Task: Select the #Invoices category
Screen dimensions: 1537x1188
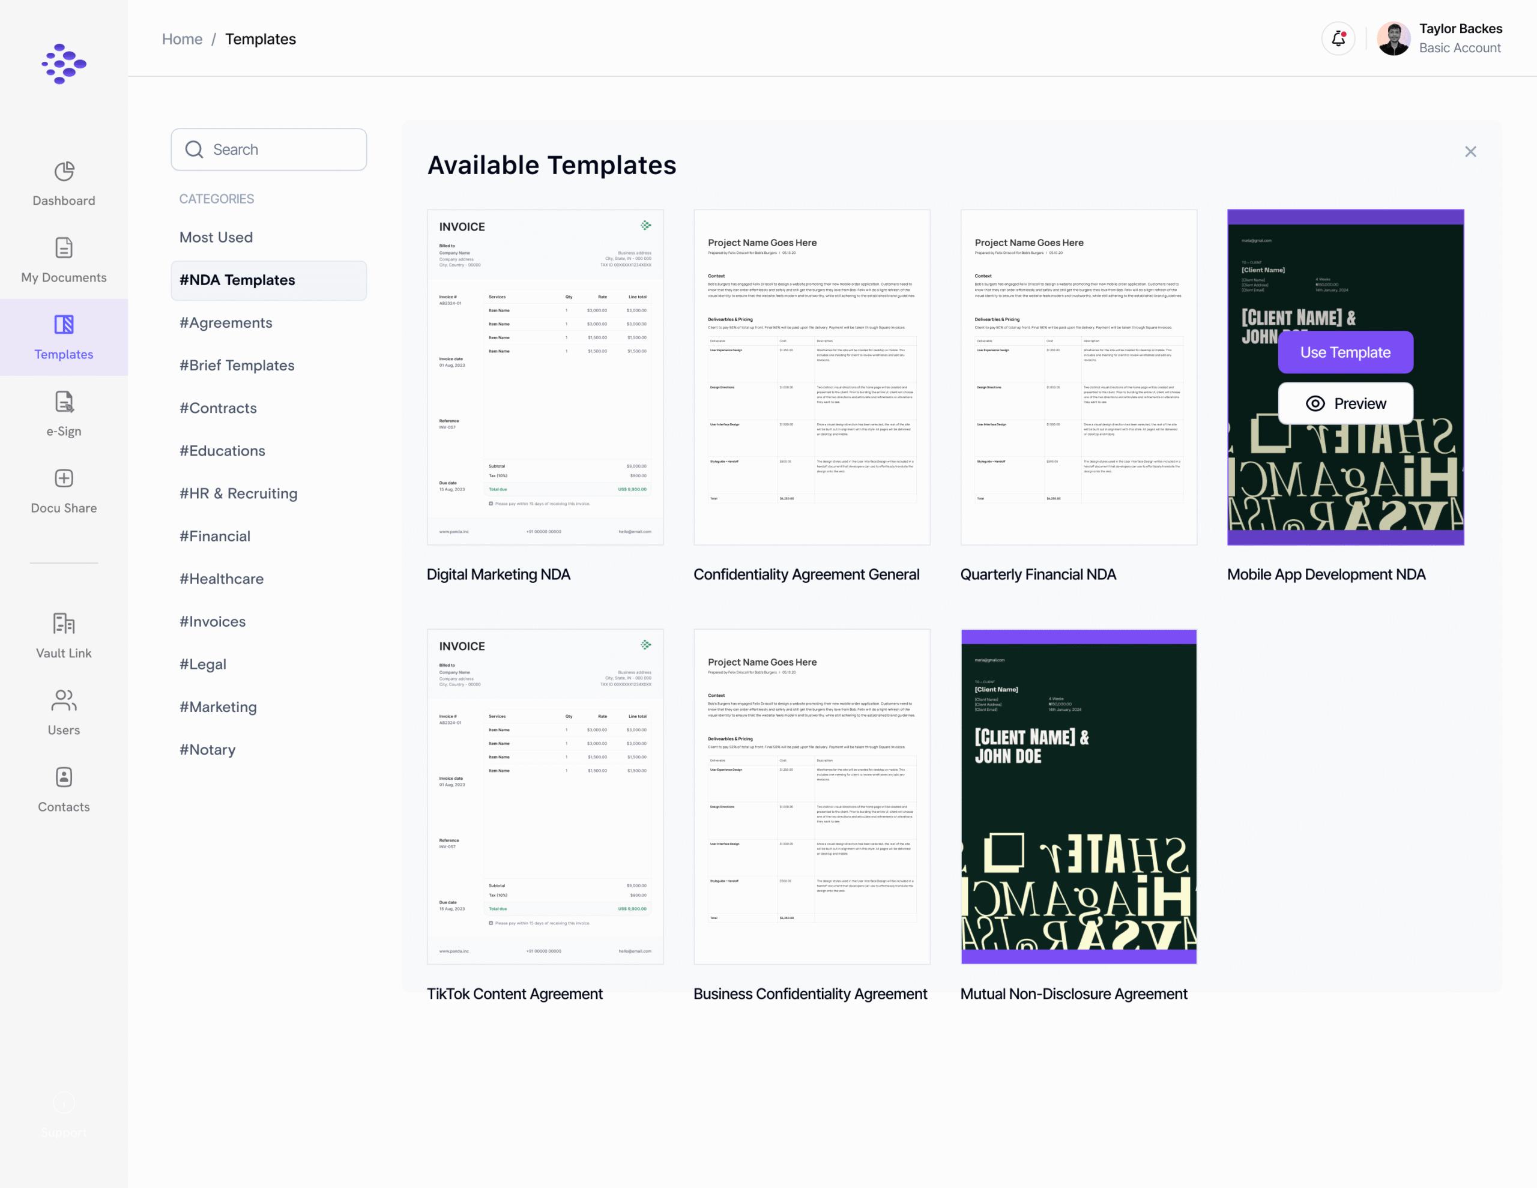Action: point(213,621)
